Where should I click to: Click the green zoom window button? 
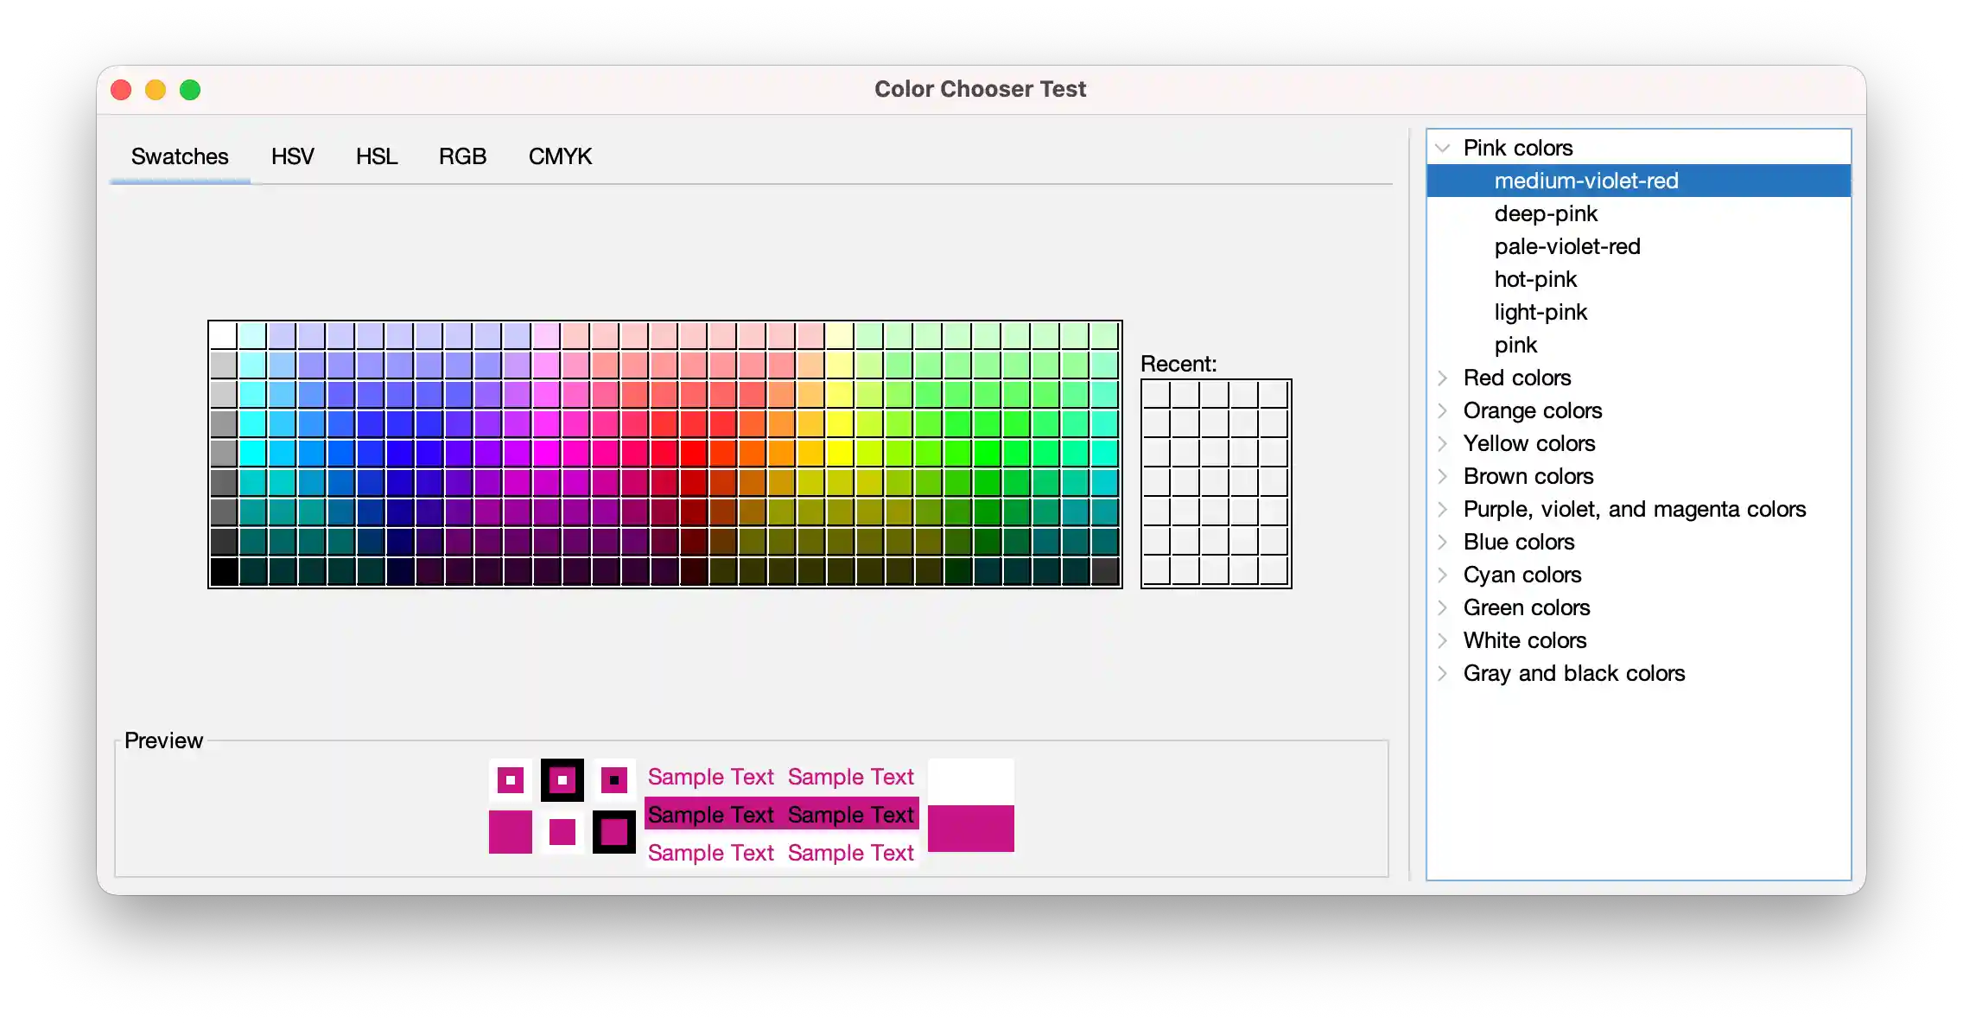pos(190,90)
